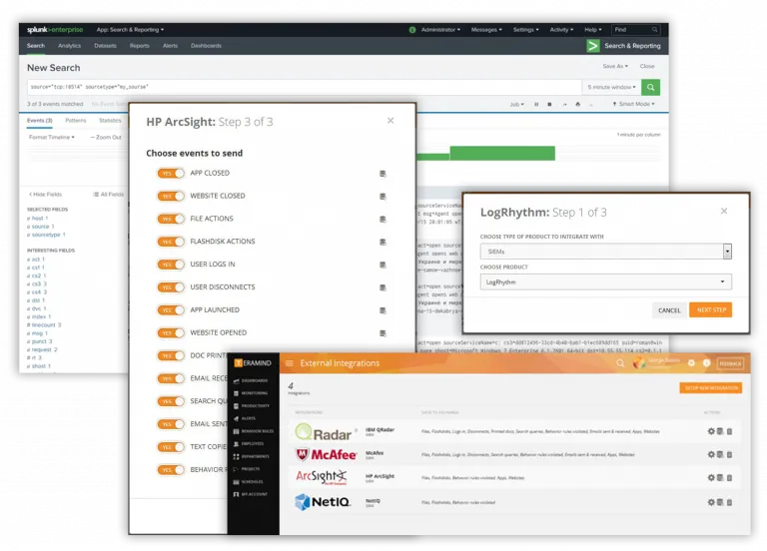Open the Splunk Messages dropdown

[x=486, y=30]
